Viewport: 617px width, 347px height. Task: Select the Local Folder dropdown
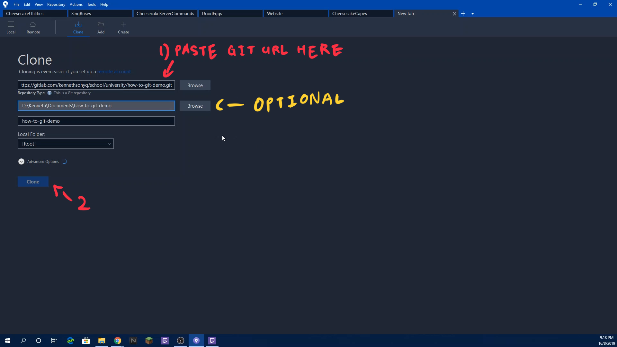pyautogui.click(x=66, y=144)
